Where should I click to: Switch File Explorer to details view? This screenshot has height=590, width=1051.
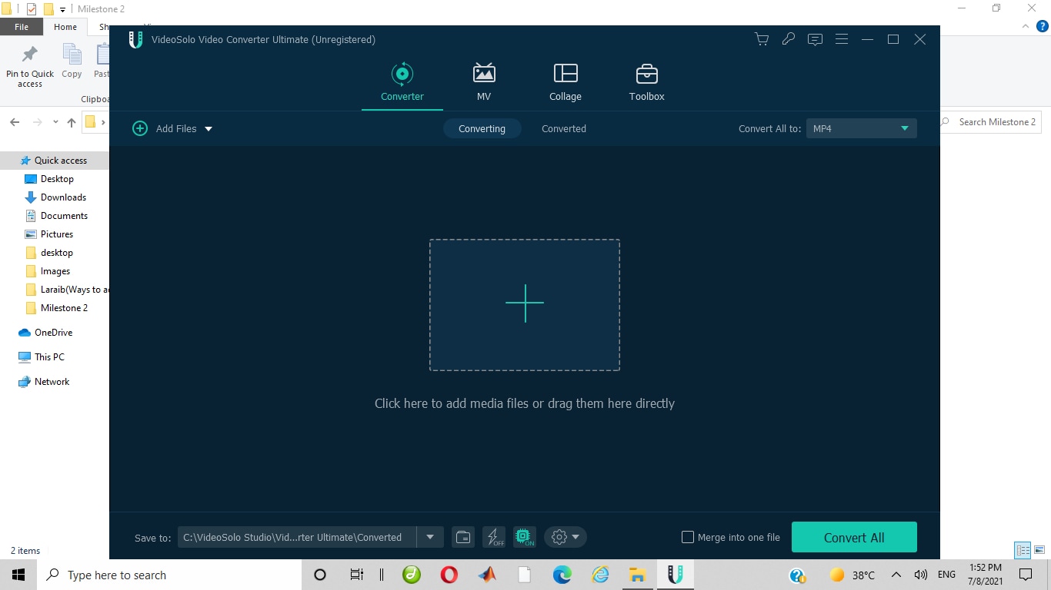[1023, 550]
